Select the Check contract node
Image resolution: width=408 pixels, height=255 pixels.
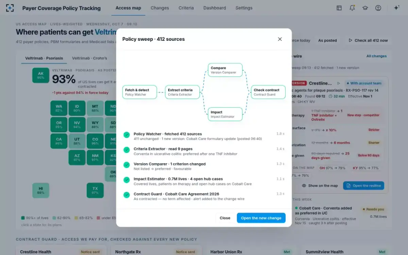268,92
